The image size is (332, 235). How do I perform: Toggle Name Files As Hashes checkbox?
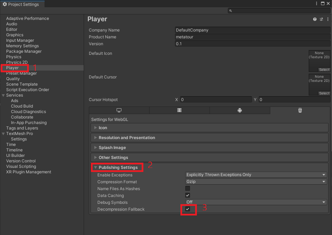point(188,188)
